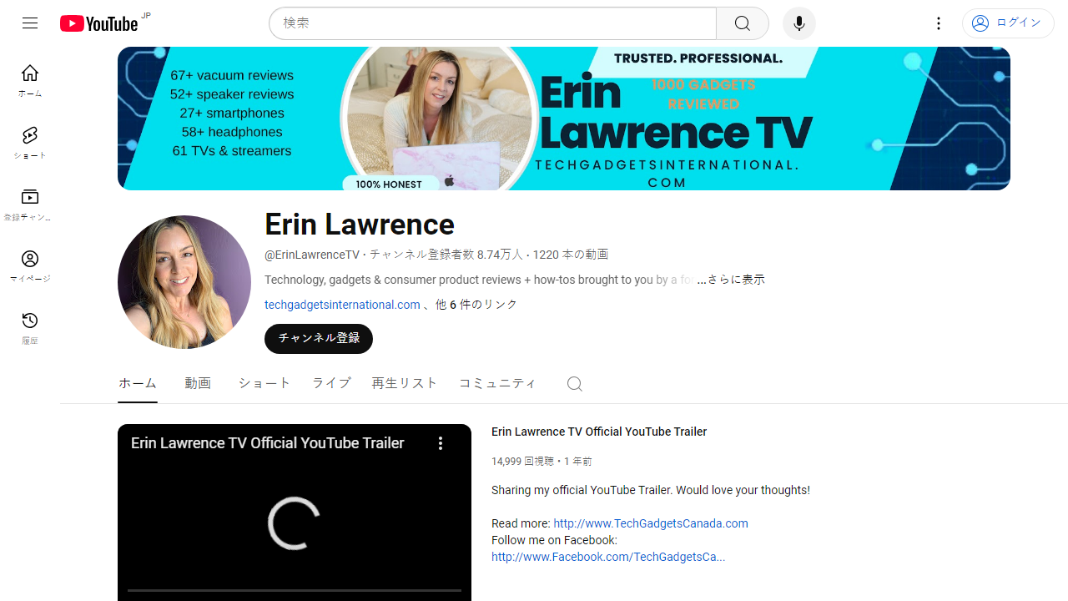1068x601 pixels.
Task: Click the ログイン sign-in button
Action: [x=1008, y=23]
